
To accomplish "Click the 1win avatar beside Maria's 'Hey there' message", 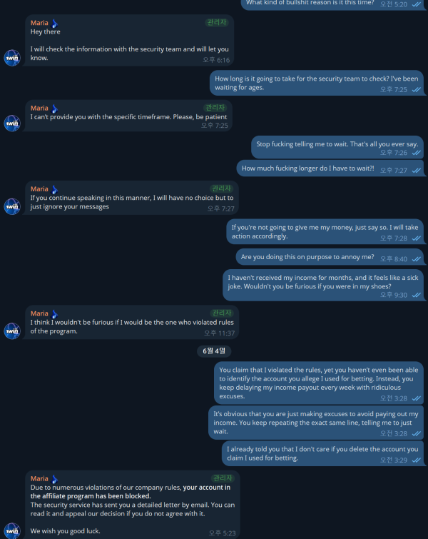I will [x=12, y=58].
